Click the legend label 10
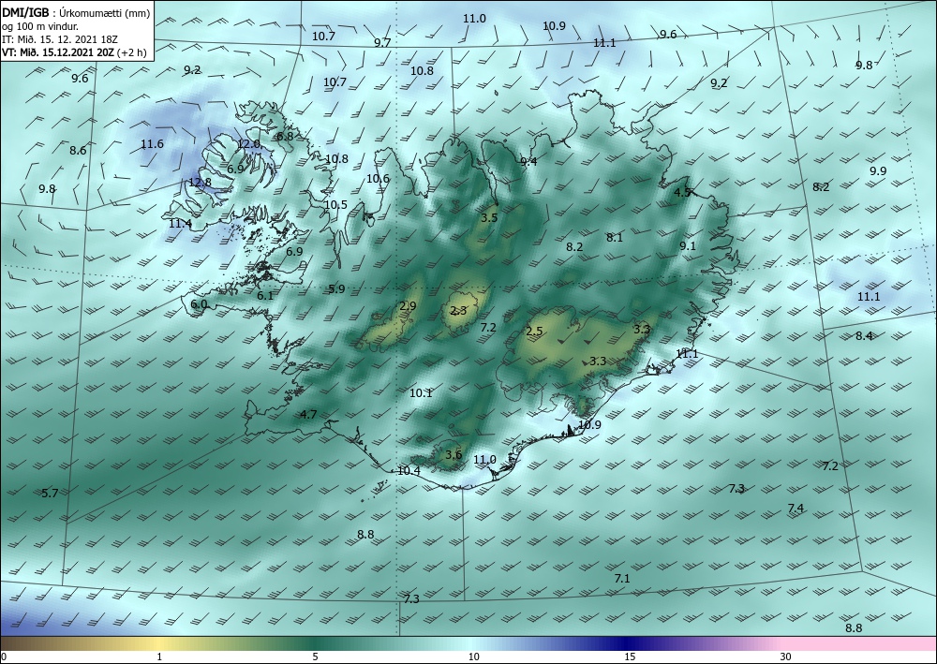 click(473, 657)
